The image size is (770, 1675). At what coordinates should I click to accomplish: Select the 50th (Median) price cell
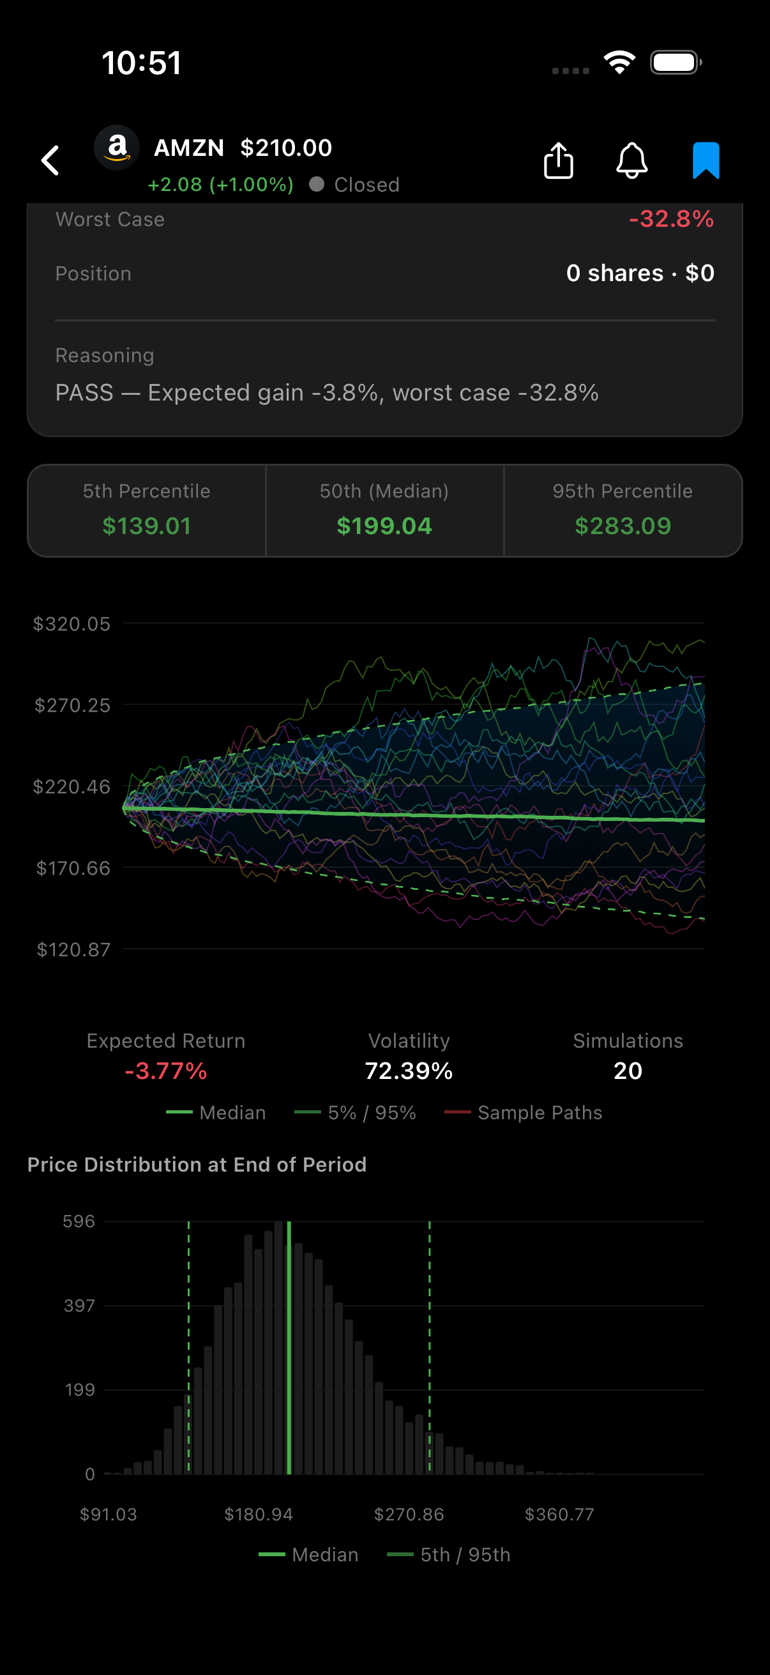pyautogui.click(x=384, y=510)
